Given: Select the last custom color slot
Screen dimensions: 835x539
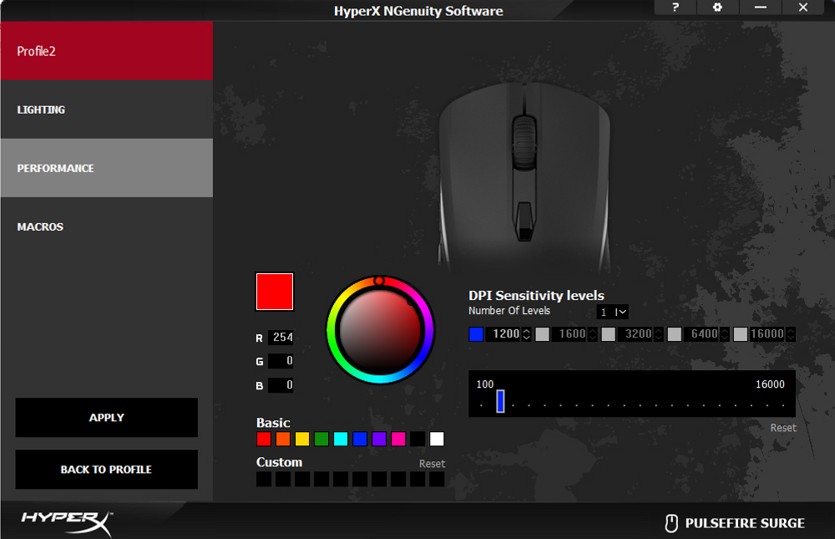Looking at the screenshot, I should pyautogui.click(x=437, y=479).
